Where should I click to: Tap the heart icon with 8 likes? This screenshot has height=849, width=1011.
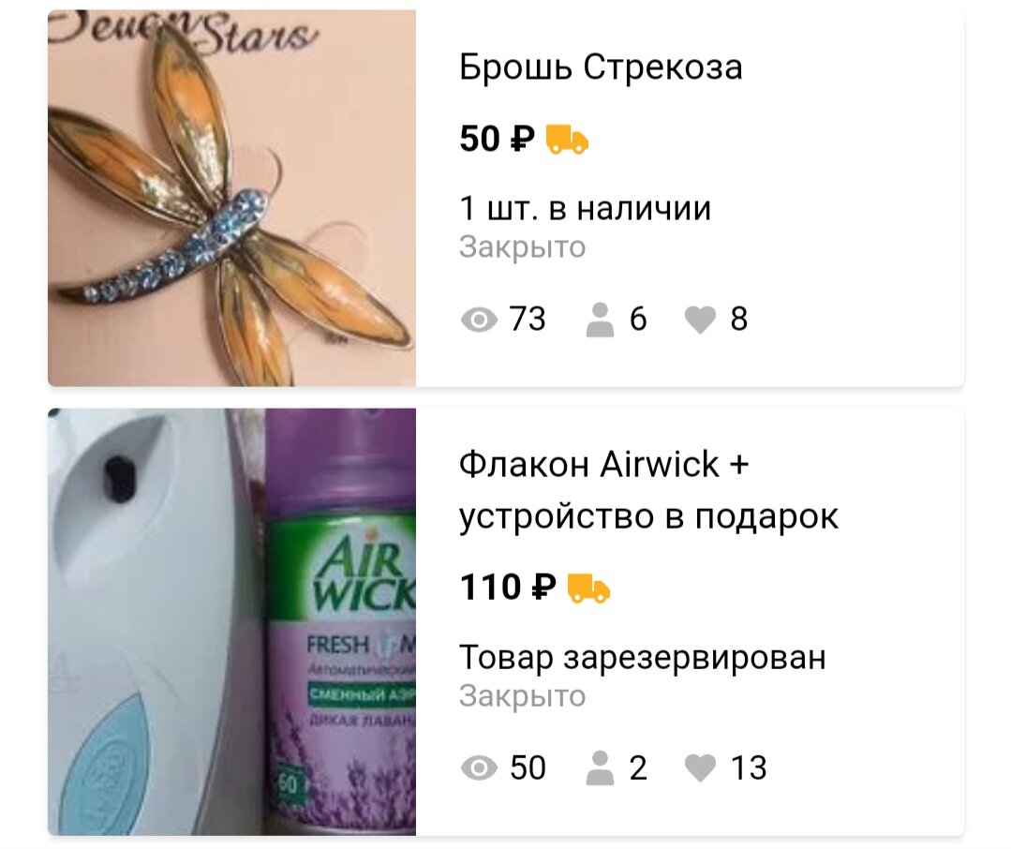[700, 320]
